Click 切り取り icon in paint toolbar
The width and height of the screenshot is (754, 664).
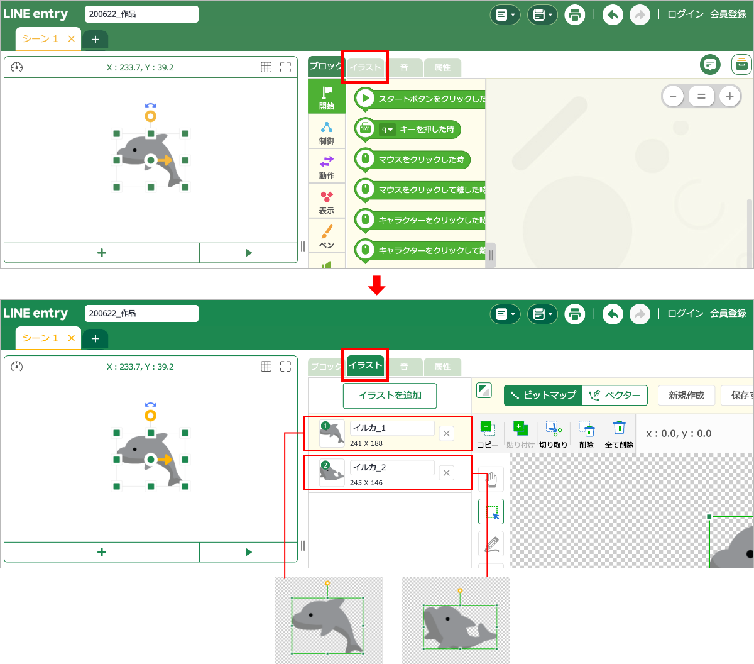554,434
